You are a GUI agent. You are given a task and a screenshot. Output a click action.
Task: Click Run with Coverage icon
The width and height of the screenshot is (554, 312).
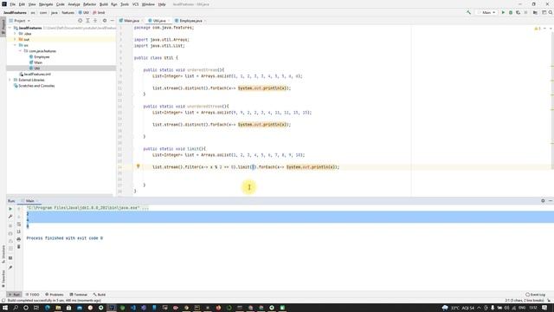[x=518, y=12]
